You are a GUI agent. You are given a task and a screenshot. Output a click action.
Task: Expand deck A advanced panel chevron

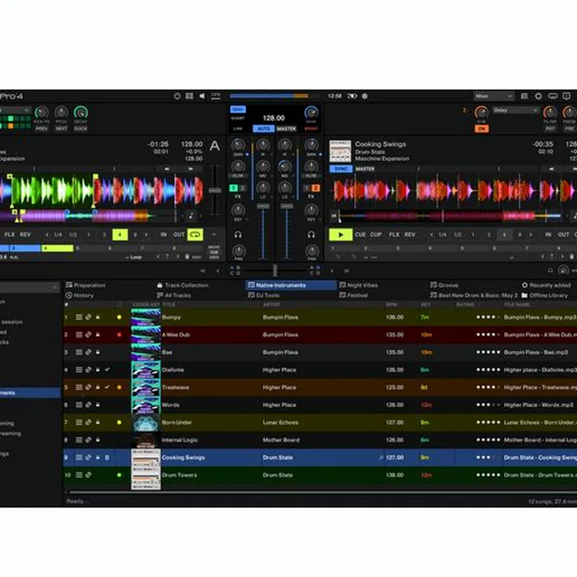214,234
